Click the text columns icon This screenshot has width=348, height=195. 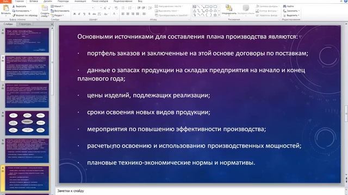(144, 14)
